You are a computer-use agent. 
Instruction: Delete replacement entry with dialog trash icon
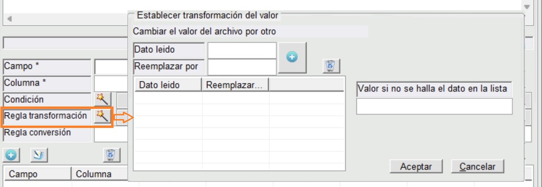[x=330, y=67]
